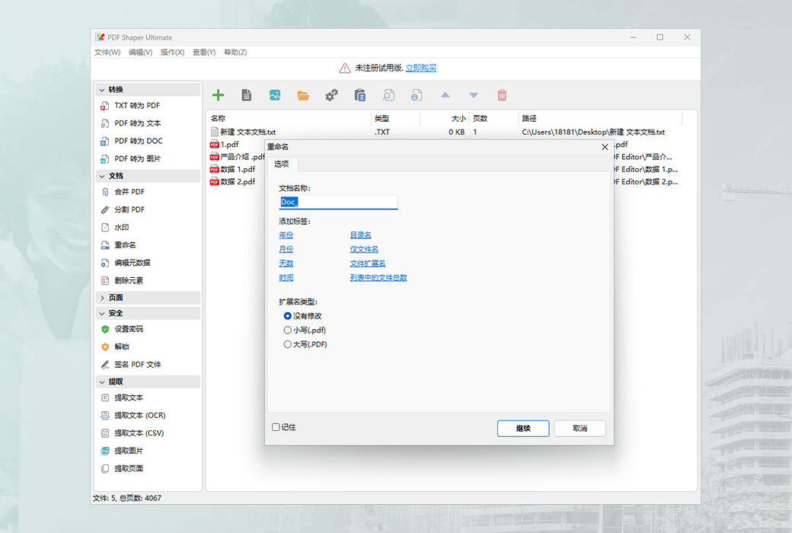Enable the 记住 checkbox
The width and height of the screenshot is (792, 533).
[x=276, y=428]
